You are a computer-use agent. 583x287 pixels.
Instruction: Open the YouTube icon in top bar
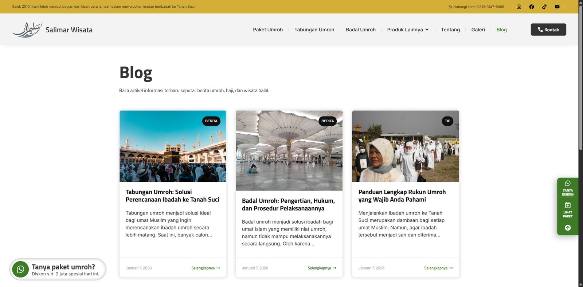[x=557, y=7]
